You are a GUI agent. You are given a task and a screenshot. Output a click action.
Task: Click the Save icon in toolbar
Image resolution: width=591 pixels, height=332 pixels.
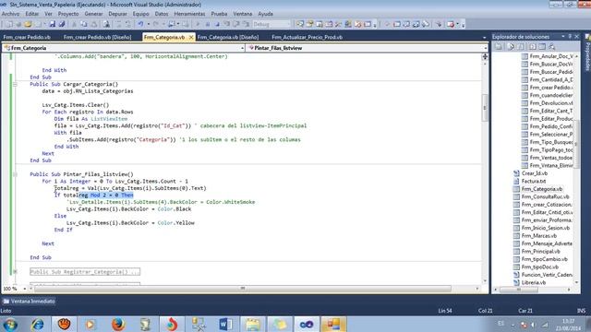(x=52, y=24)
